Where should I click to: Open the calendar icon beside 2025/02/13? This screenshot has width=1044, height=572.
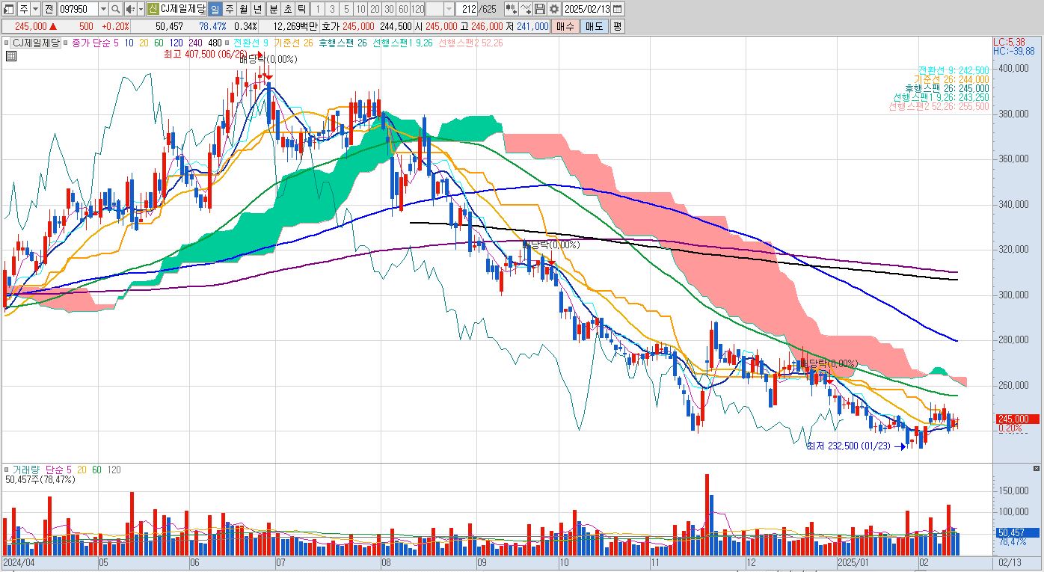(617, 9)
